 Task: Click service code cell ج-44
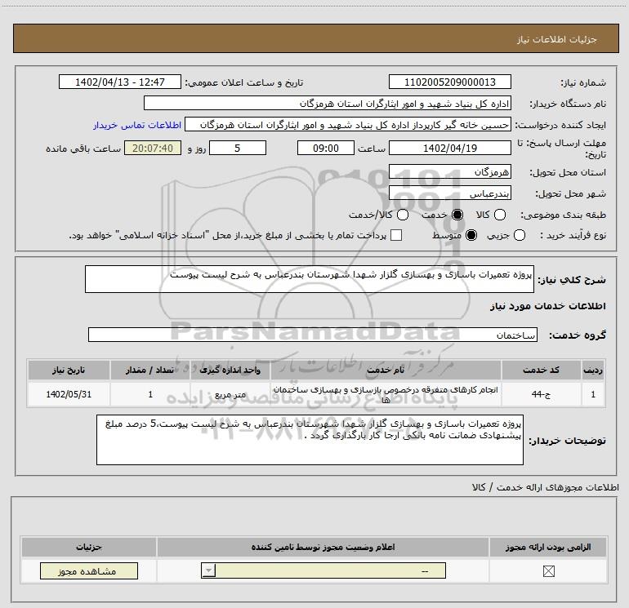(541, 394)
